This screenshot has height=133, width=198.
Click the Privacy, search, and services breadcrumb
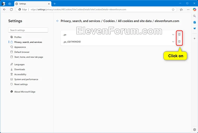[81, 21]
